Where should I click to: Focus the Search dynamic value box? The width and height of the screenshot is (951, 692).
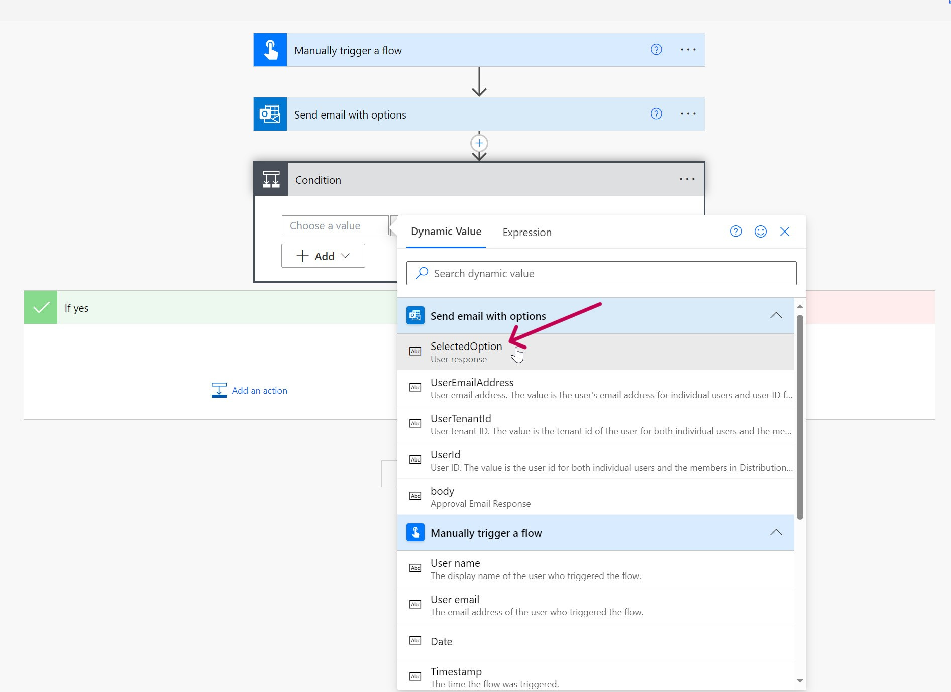[601, 273]
